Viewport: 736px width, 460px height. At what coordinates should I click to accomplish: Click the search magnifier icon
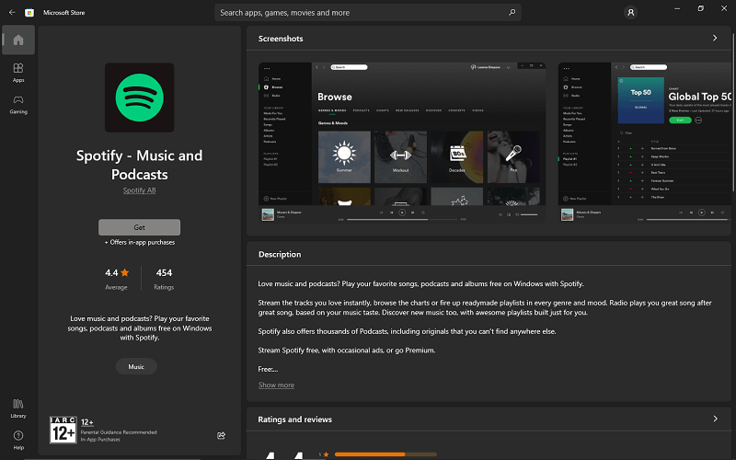(512, 12)
